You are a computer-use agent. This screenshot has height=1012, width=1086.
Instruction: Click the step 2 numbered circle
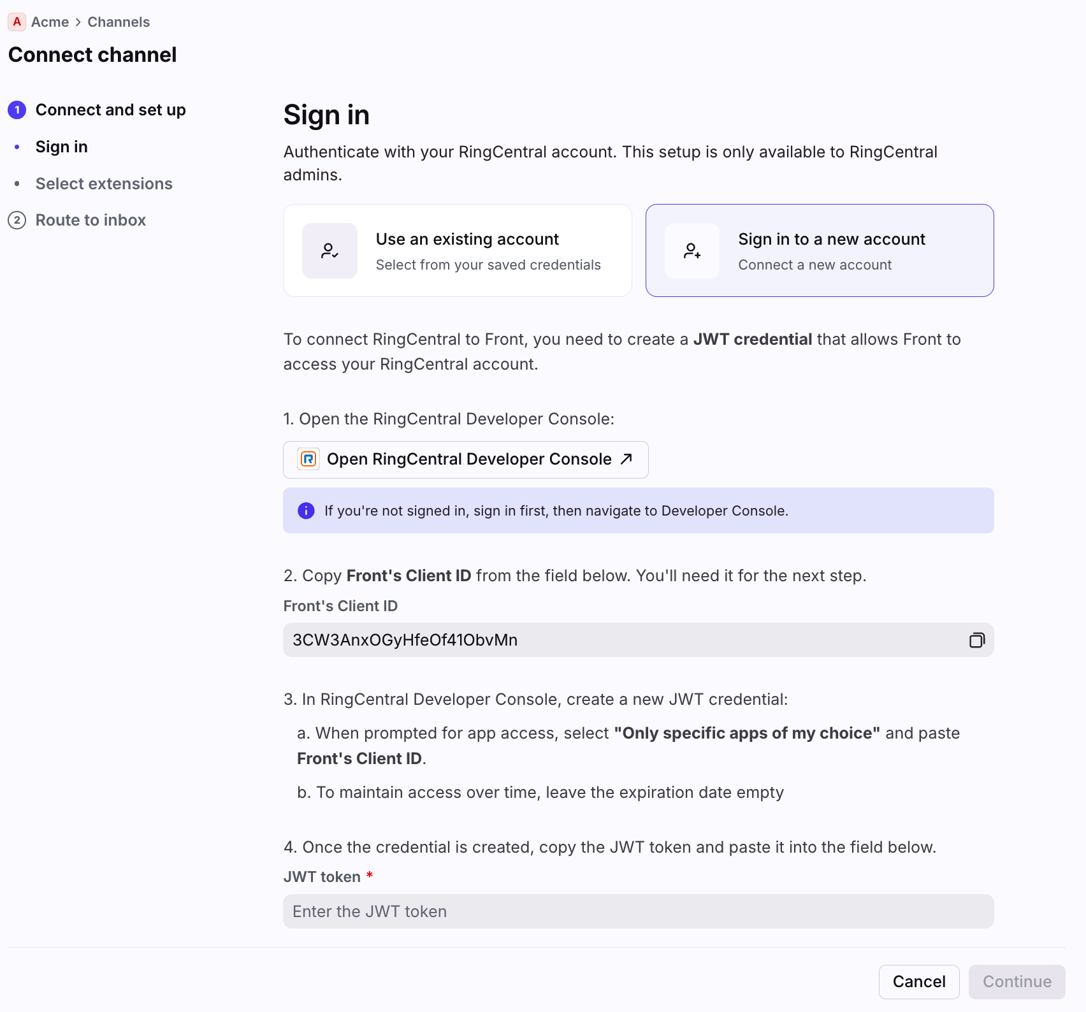click(17, 220)
